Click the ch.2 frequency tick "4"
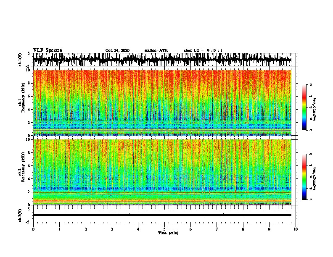Screen dimensions: 333x257 coord(29,179)
